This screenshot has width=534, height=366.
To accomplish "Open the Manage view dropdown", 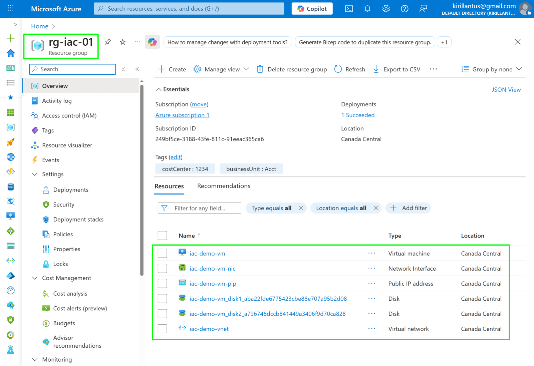I will click(x=222, y=69).
